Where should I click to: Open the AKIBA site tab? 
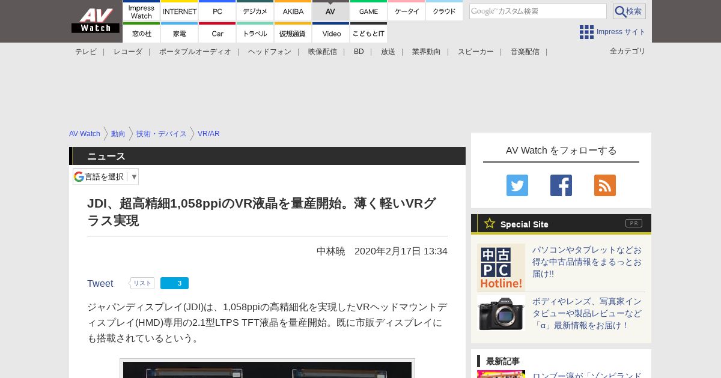coord(293,11)
